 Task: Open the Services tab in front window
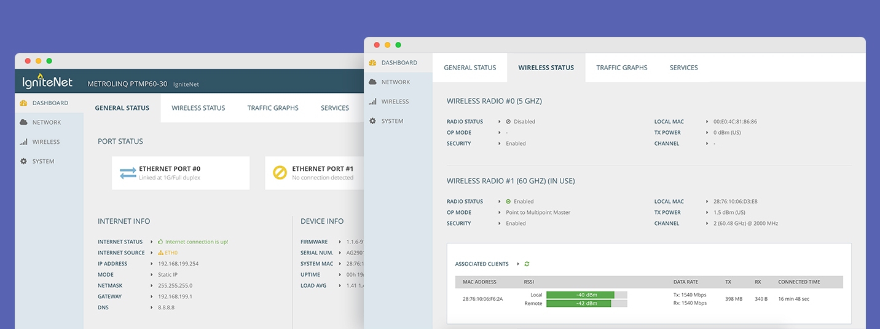[x=683, y=68]
